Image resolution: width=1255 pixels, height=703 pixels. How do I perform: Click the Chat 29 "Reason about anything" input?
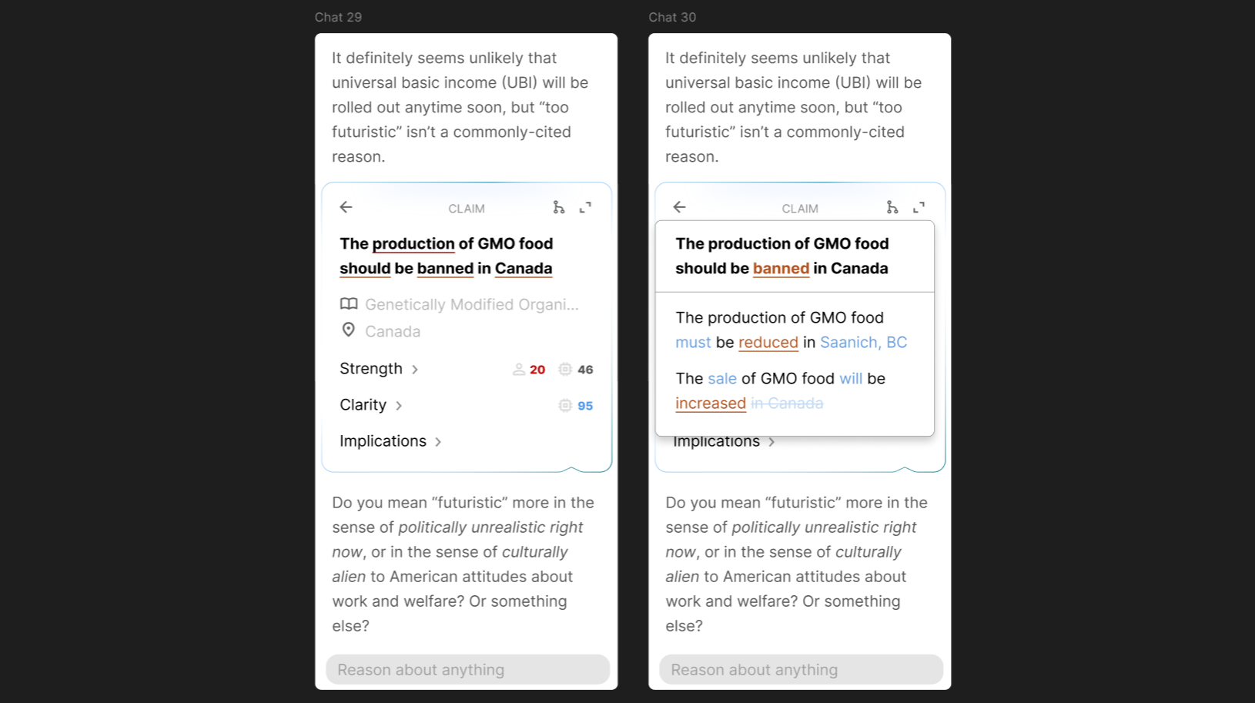[x=467, y=670]
